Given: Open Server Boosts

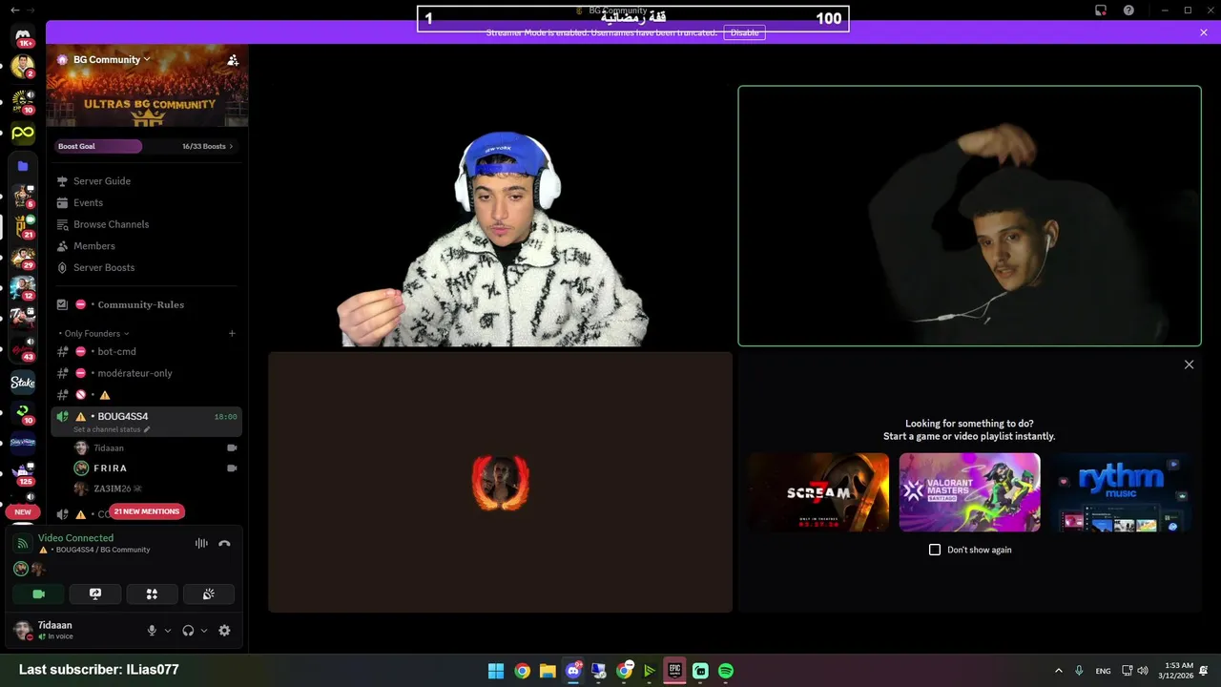Looking at the screenshot, I should 104,268.
